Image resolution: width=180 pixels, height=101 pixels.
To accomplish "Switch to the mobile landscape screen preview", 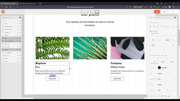I will pyautogui.click(x=84, y=12).
